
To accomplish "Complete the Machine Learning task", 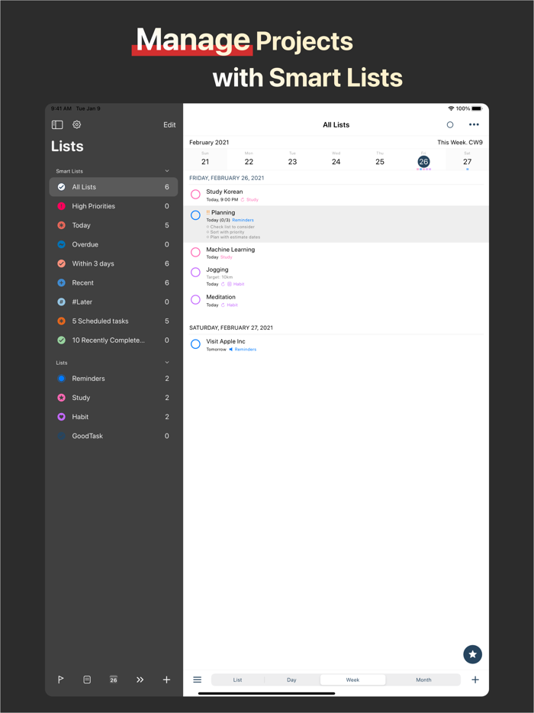I will click(x=195, y=252).
